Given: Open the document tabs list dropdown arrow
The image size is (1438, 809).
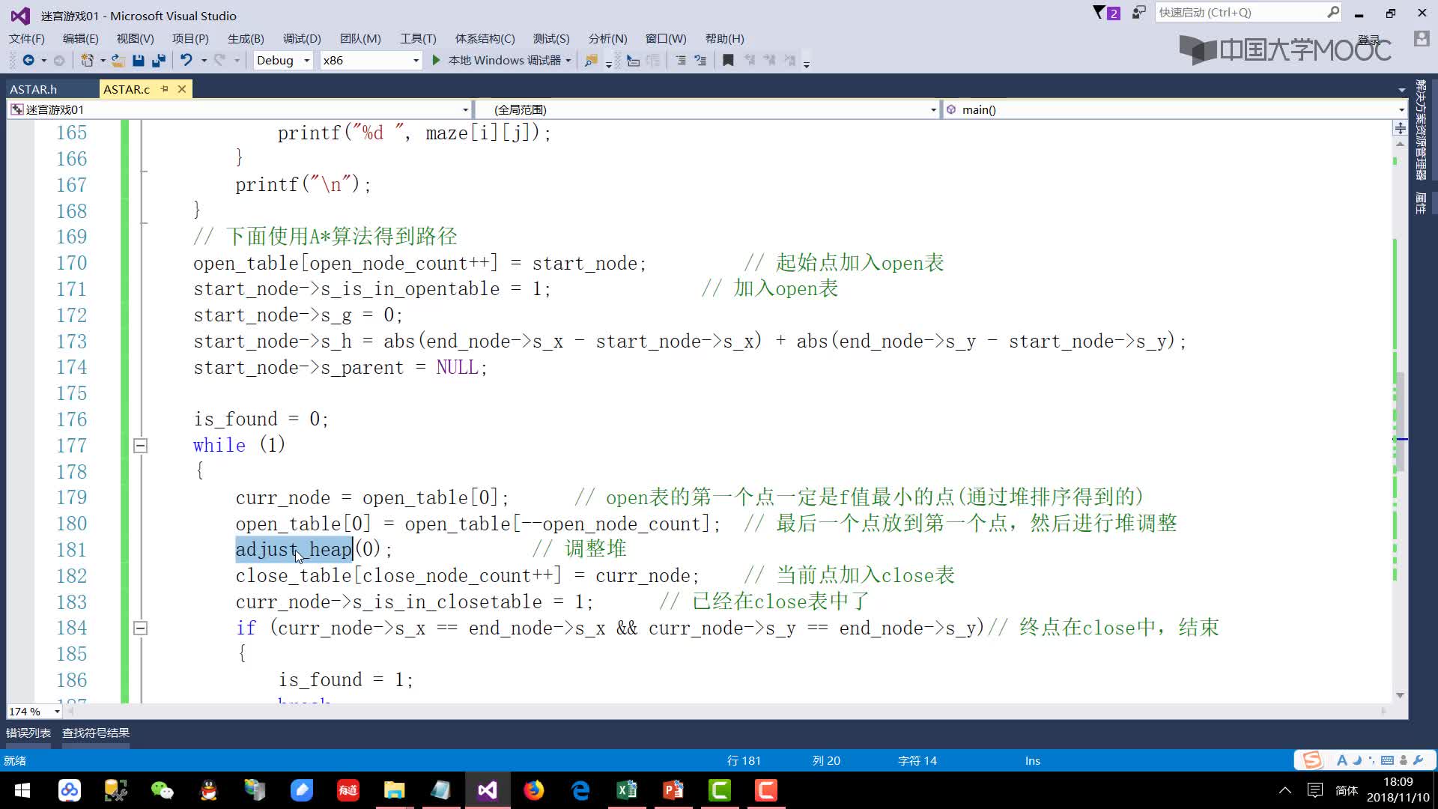Looking at the screenshot, I should (x=1401, y=90).
